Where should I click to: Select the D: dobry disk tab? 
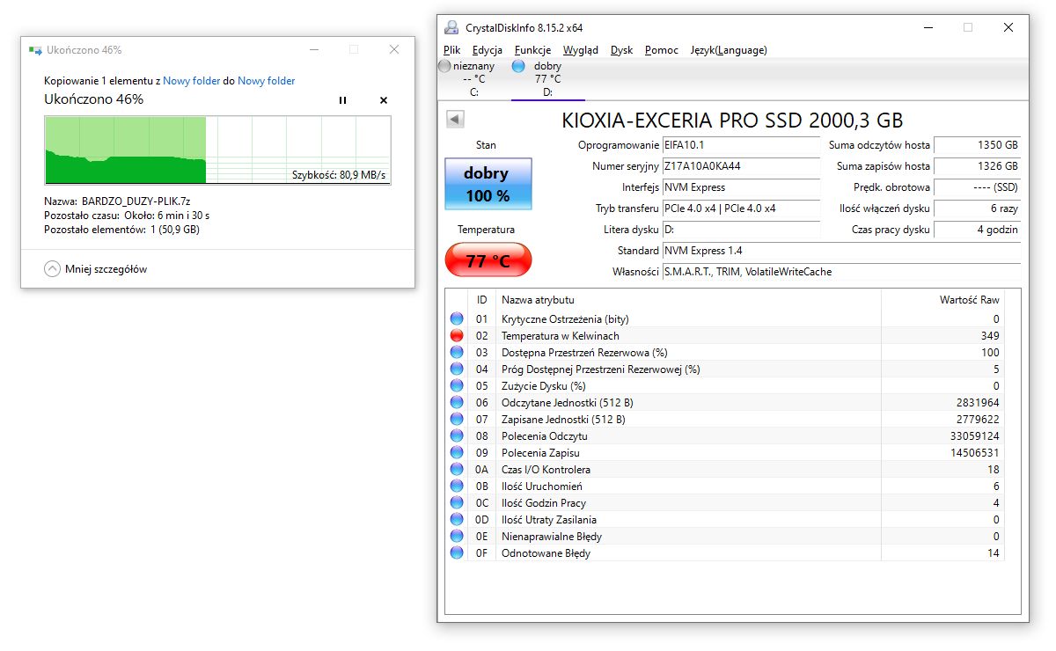click(x=547, y=78)
